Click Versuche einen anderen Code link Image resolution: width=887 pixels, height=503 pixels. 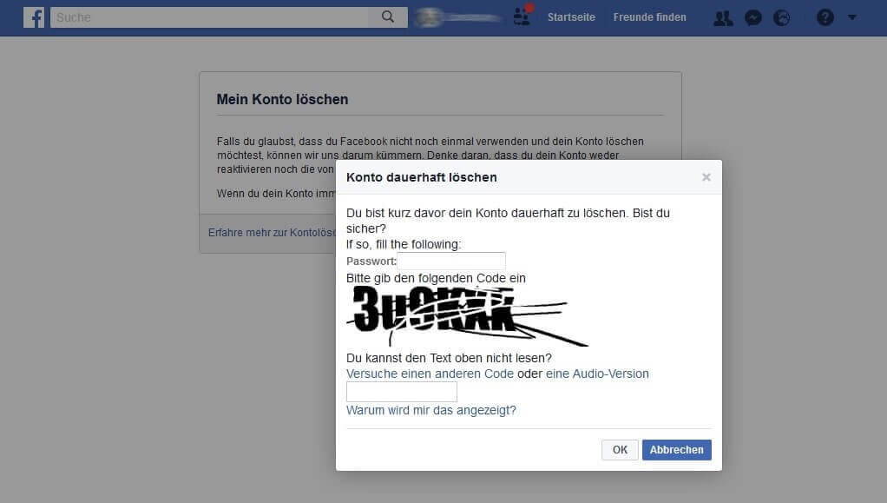coord(430,374)
